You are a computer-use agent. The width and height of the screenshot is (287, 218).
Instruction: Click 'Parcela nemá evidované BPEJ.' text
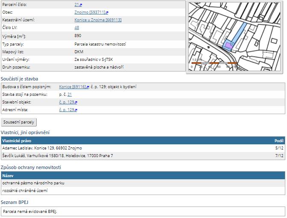point(30,212)
